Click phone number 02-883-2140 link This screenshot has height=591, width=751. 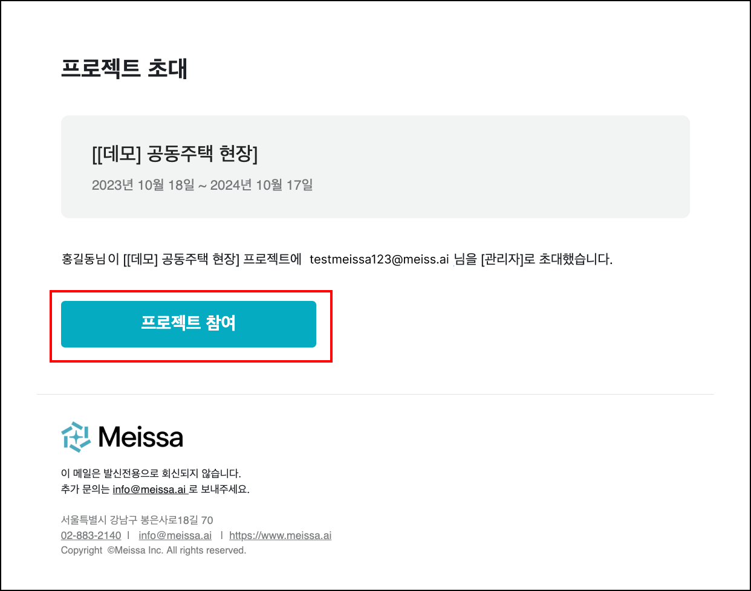pyautogui.click(x=91, y=535)
